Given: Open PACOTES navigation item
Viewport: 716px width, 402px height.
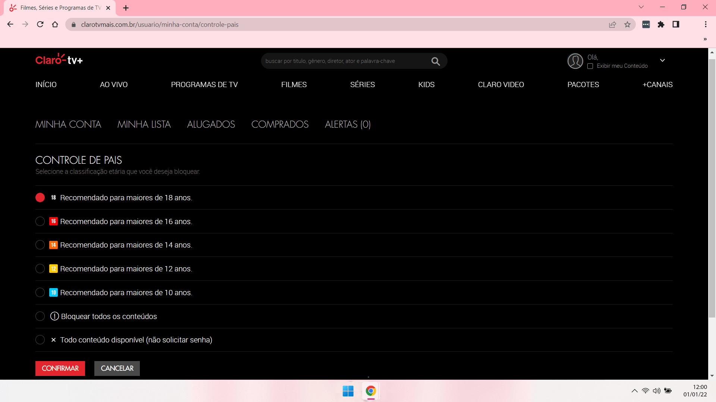Looking at the screenshot, I should click(583, 84).
